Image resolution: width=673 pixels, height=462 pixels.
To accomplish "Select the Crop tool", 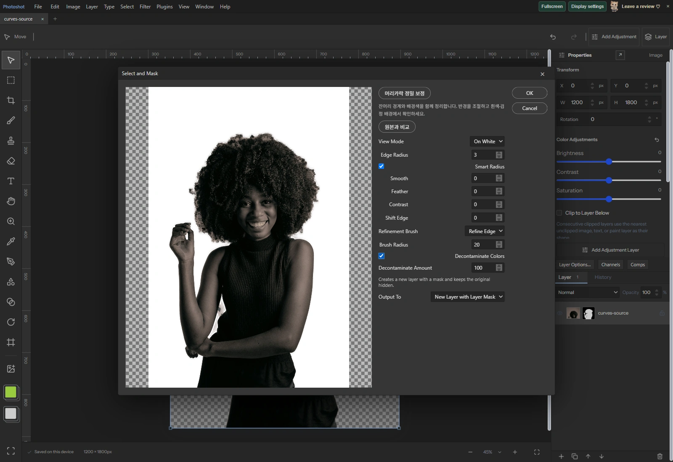I will 11,100.
